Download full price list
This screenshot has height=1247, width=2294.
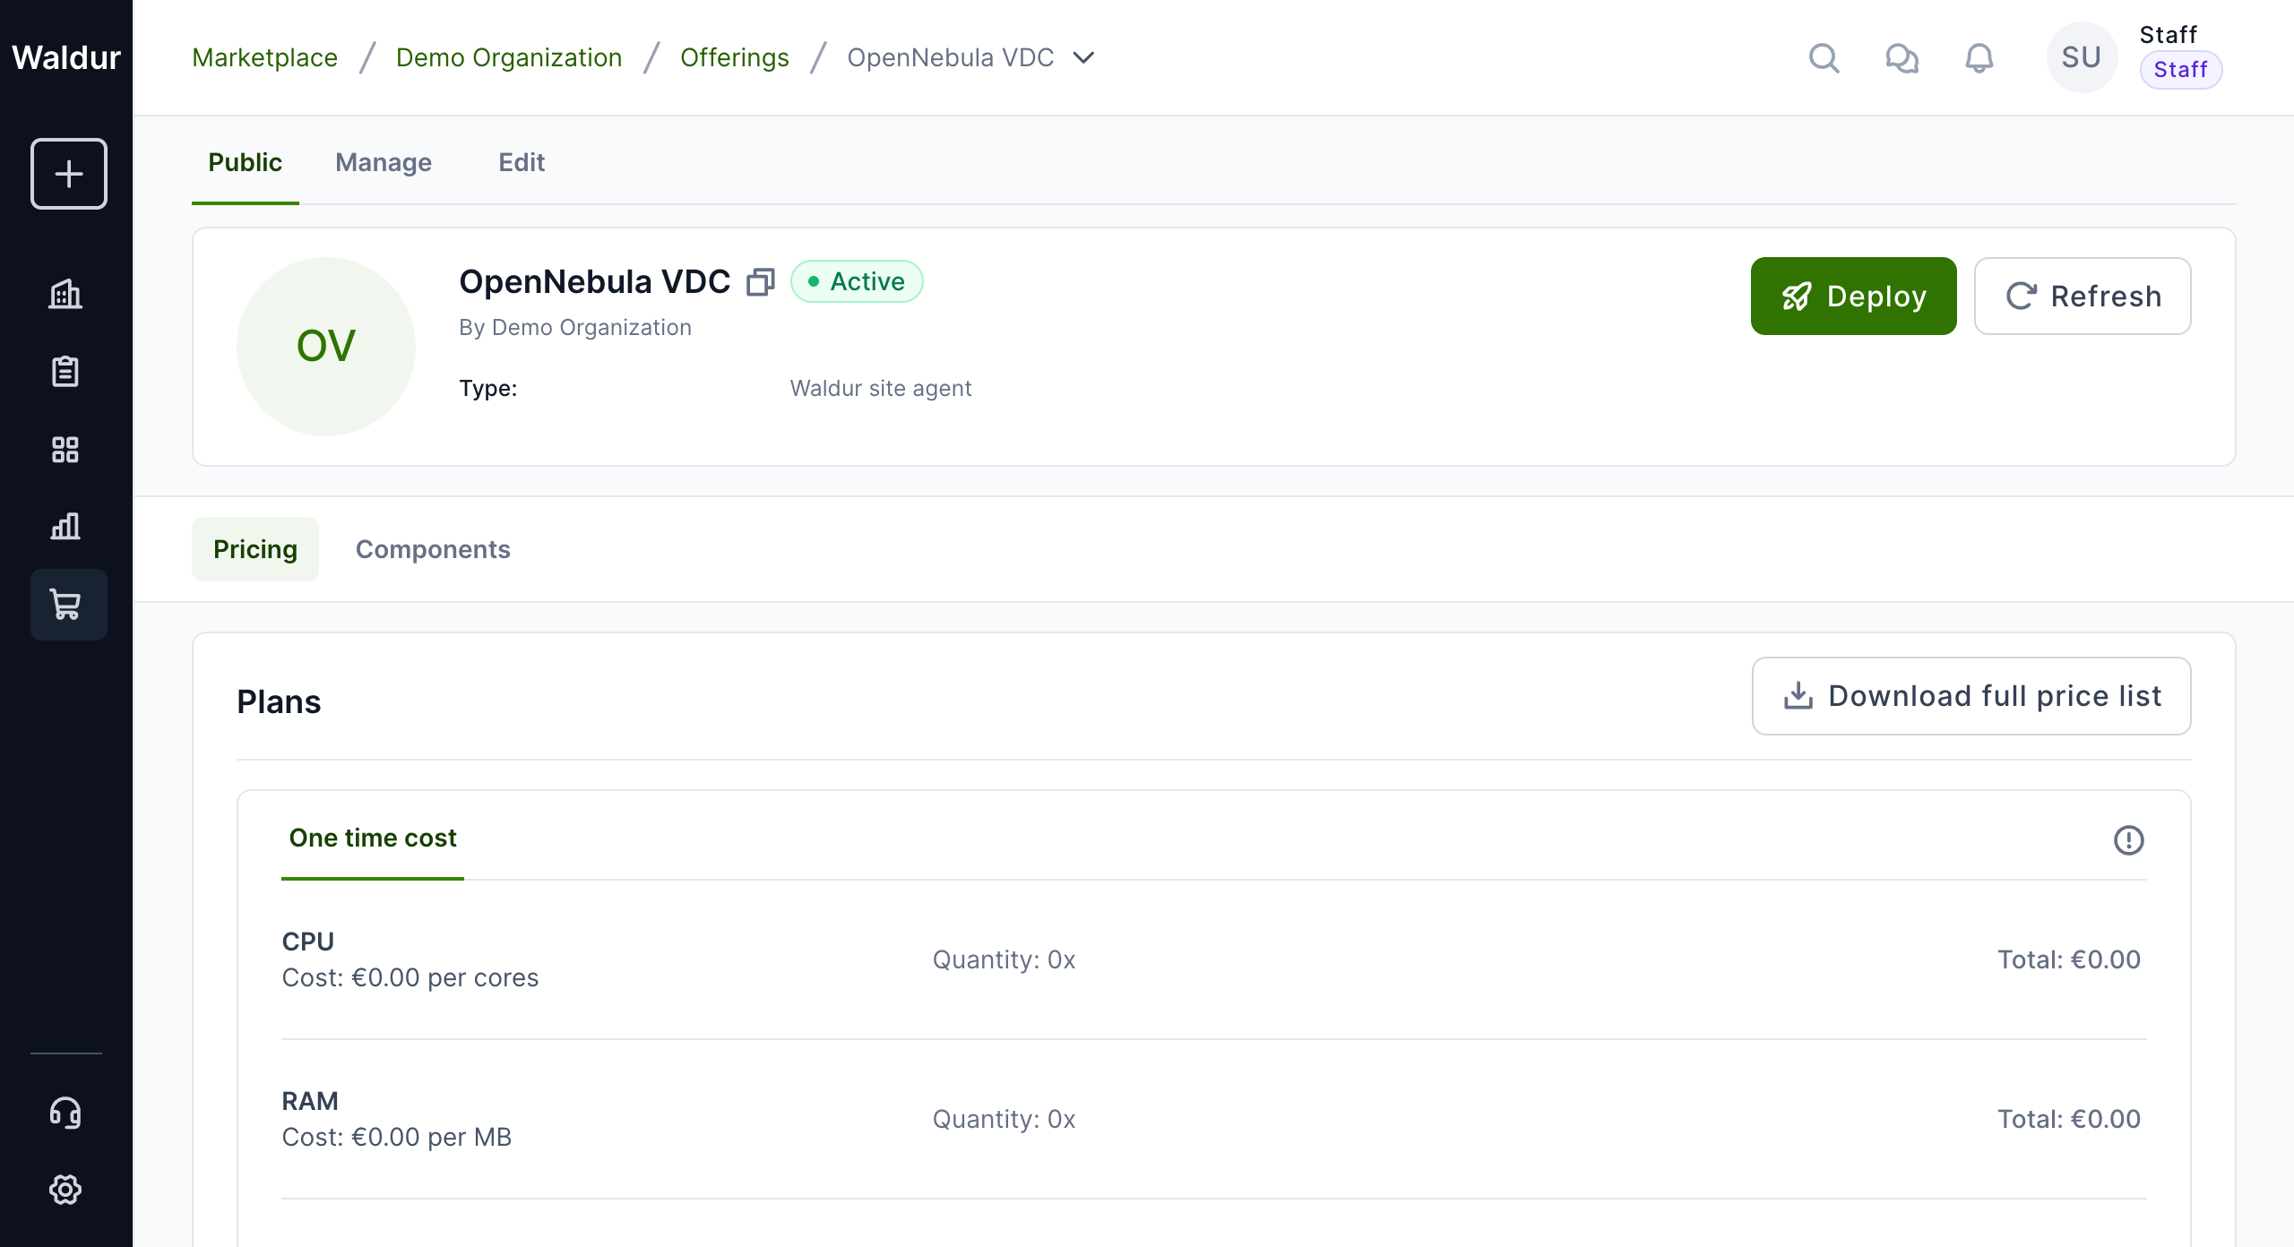click(1971, 696)
